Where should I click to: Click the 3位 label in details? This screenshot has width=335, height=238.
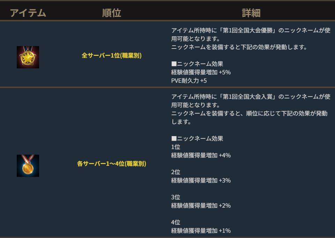[176, 197]
